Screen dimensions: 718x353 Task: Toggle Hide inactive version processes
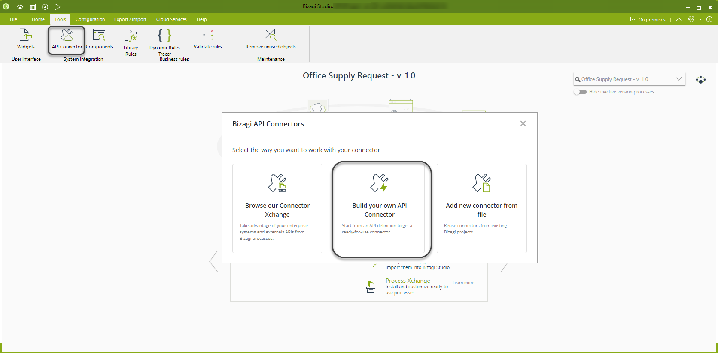point(580,92)
